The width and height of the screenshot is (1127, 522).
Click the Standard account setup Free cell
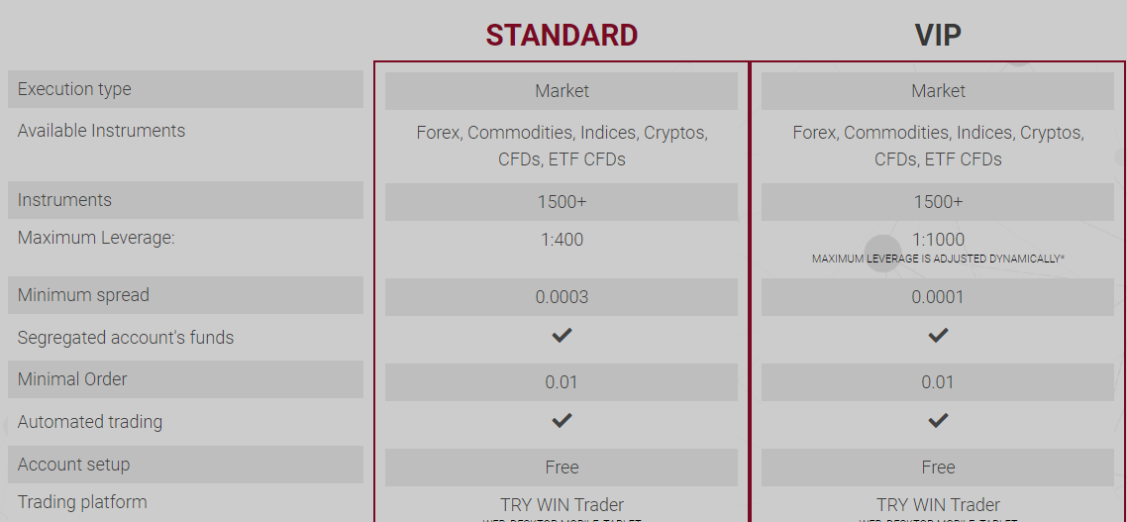point(562,468)
